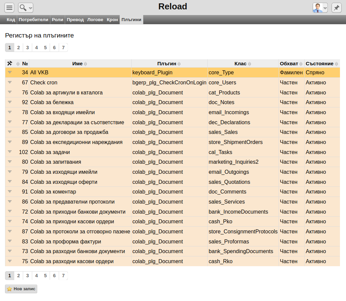The width and height of the screenshot is (346, 301).
Task: Go to the Крон tab
Action: point(112,20)
